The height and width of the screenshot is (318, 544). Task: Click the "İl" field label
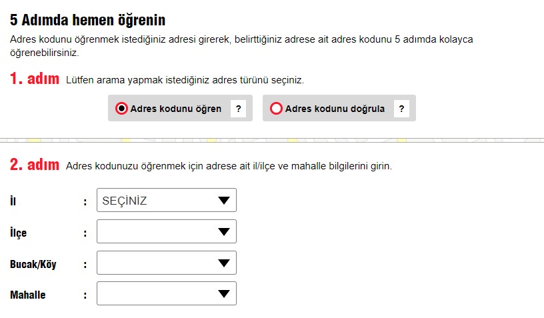(x=13, y=201)
